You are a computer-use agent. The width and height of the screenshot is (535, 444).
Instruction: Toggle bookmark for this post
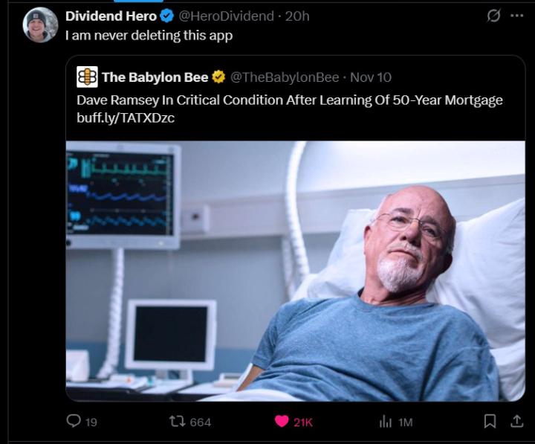tap(490, 422)
